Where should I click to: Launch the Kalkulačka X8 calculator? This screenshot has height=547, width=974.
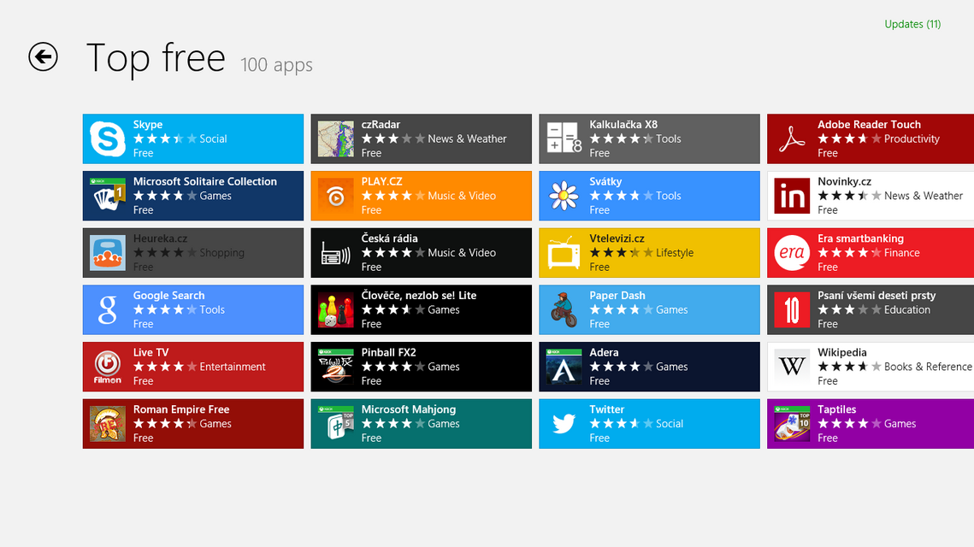click(x=649, y=138)
